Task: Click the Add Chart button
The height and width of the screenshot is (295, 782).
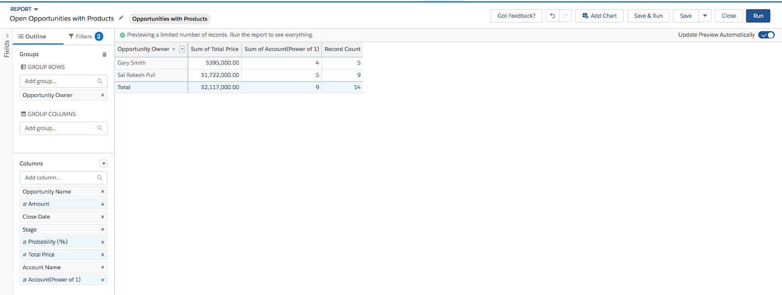Action: pyautogui.click(x=599, y=16)
